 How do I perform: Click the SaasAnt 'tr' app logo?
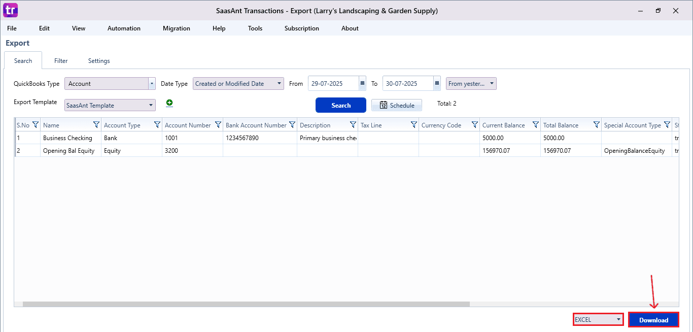coord(10,10)
